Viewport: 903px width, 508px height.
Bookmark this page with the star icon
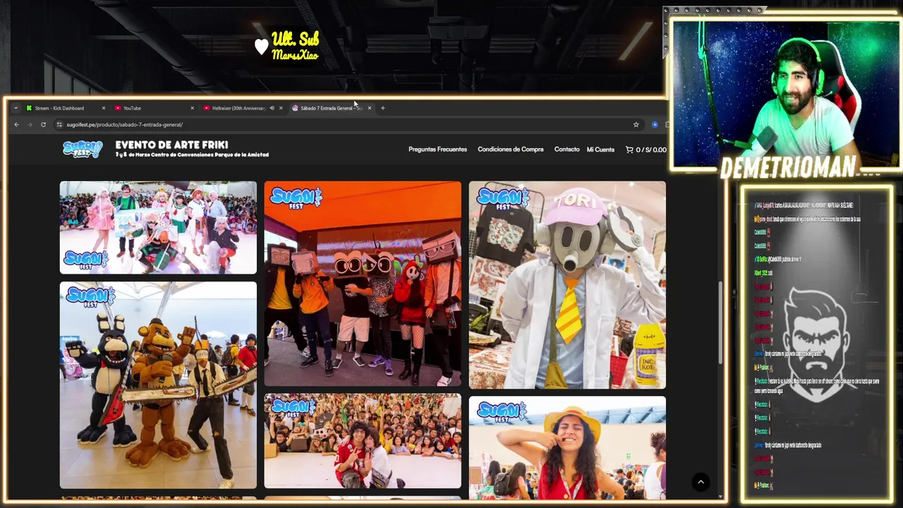point(636,124)
